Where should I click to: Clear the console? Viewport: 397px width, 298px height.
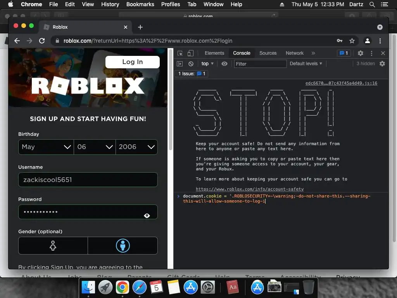pyautogui.click(x=191, y=64)
